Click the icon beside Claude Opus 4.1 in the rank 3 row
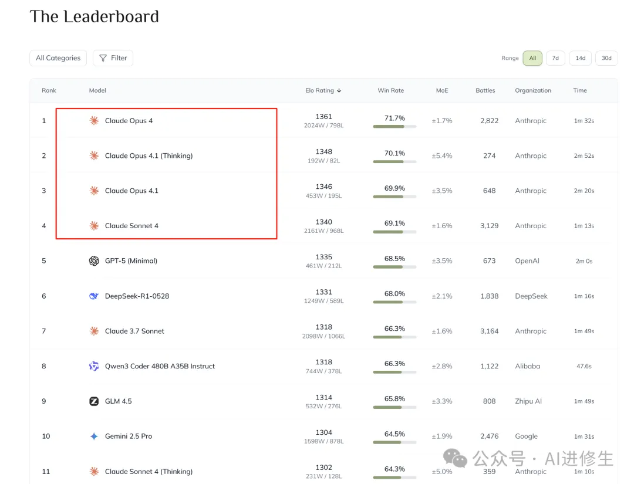Viewport: 634px width, 484px height. click(94, 191)
